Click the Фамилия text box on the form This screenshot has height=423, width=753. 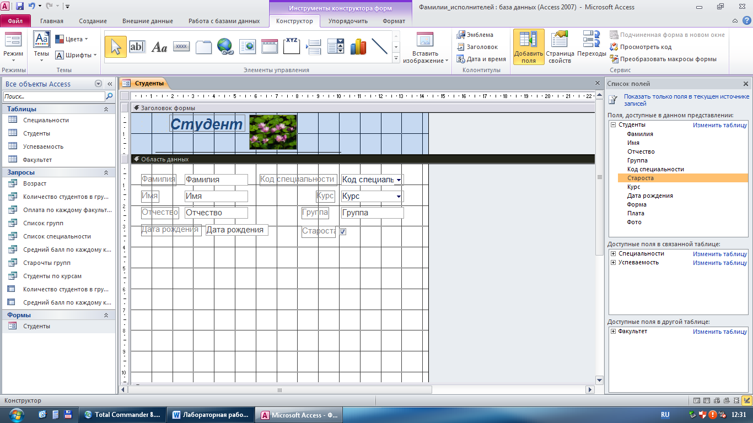pos(216,180)
